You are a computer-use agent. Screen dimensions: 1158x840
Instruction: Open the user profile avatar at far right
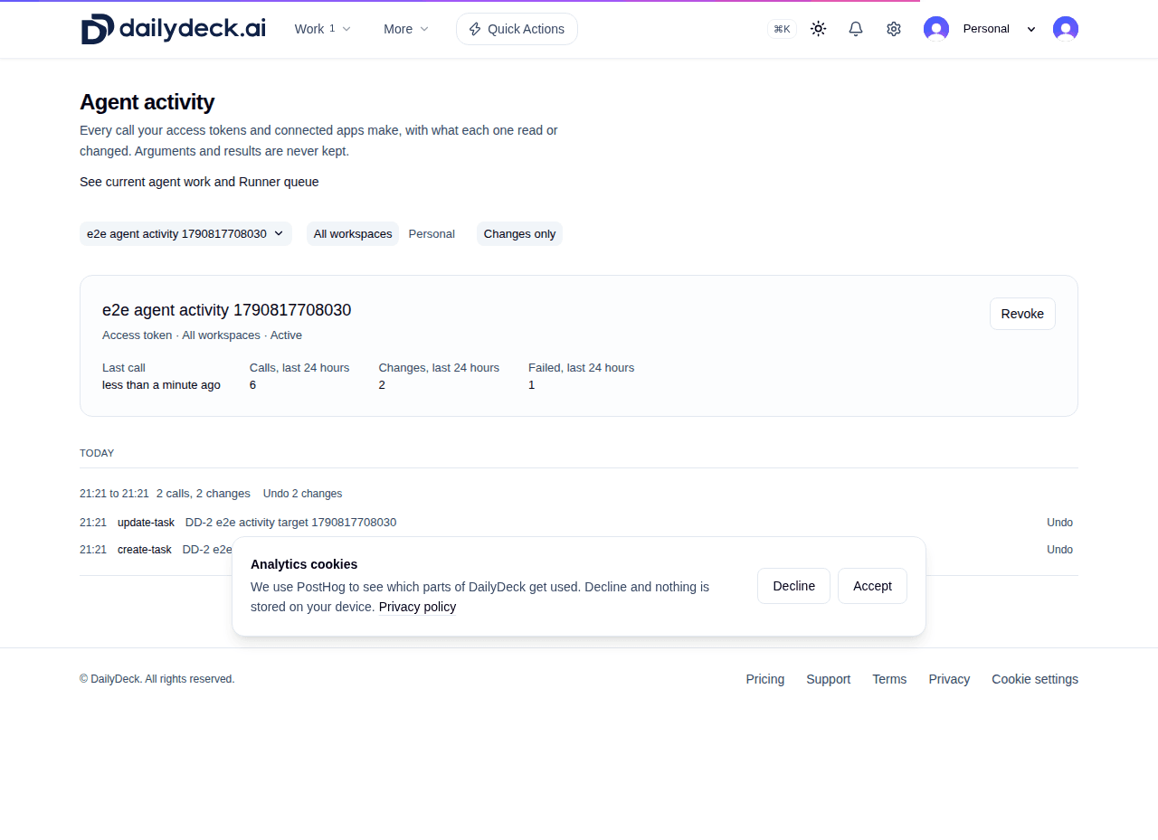pos(1066,29)
